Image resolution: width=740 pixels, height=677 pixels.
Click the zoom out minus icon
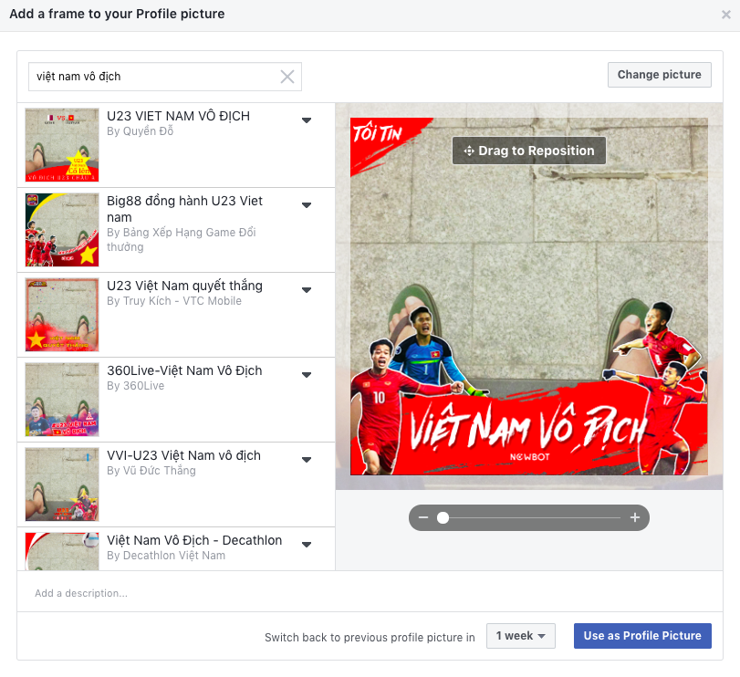pos(423,518)
